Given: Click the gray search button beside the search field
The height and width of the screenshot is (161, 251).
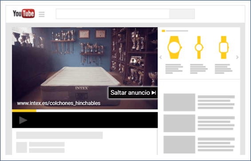Looking at the screenshot, I should [x=182, y=14].
